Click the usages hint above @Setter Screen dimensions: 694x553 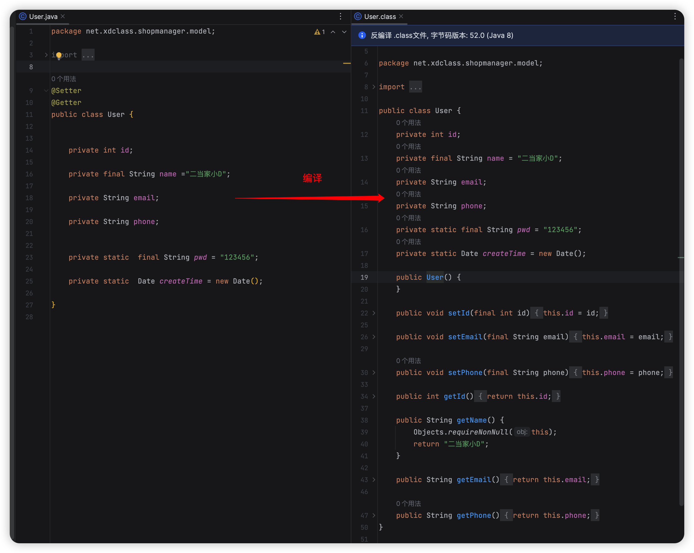(64, 79)
